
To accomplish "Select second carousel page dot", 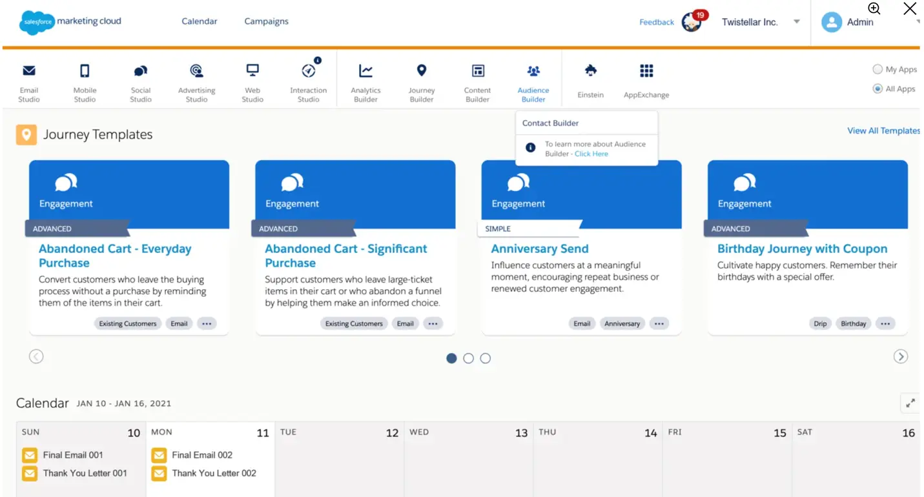I will click(469, 358).
